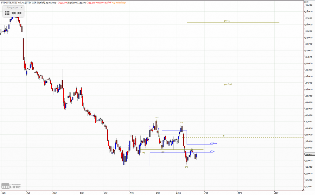The width and height of the screenshot is (315, 195).
Task: Click the EUR currency label on price axis
Action: pyautogui.click(x=306, y=2)
